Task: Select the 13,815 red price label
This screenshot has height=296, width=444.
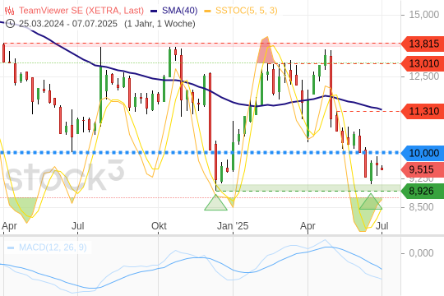Action: (x=423, y=44)
